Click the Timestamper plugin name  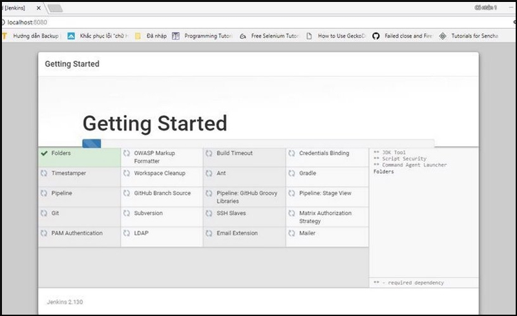69,173
